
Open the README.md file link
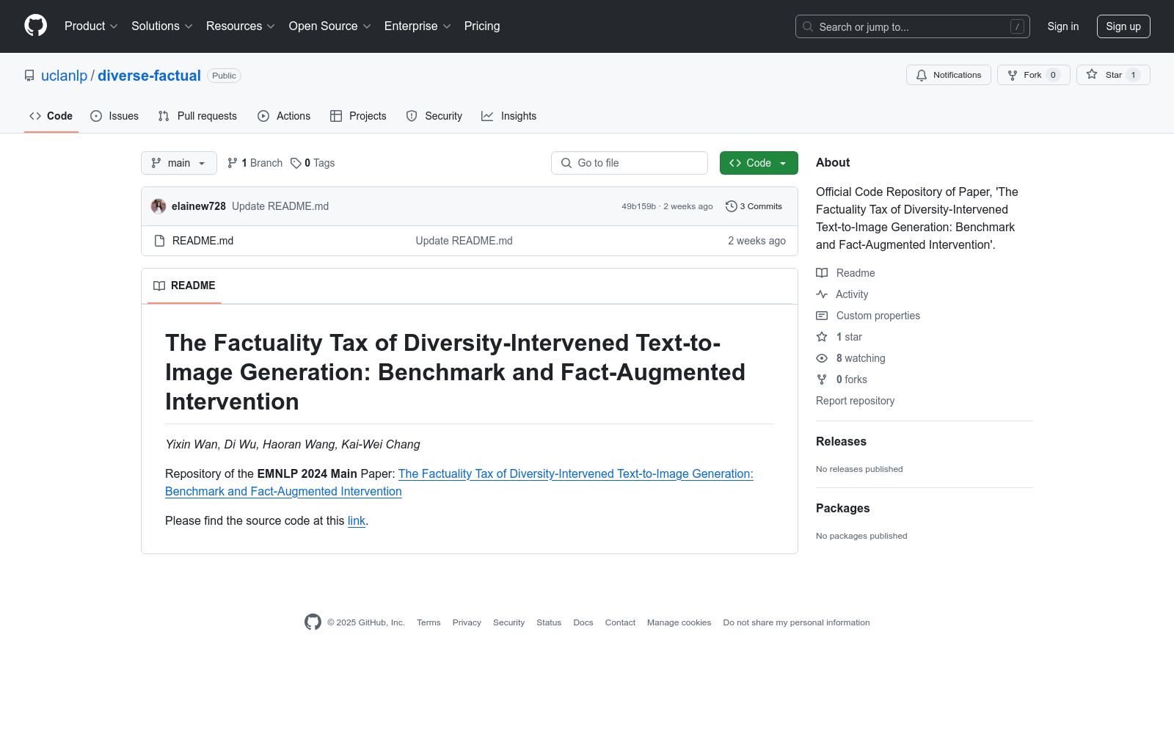coord(203,241)
